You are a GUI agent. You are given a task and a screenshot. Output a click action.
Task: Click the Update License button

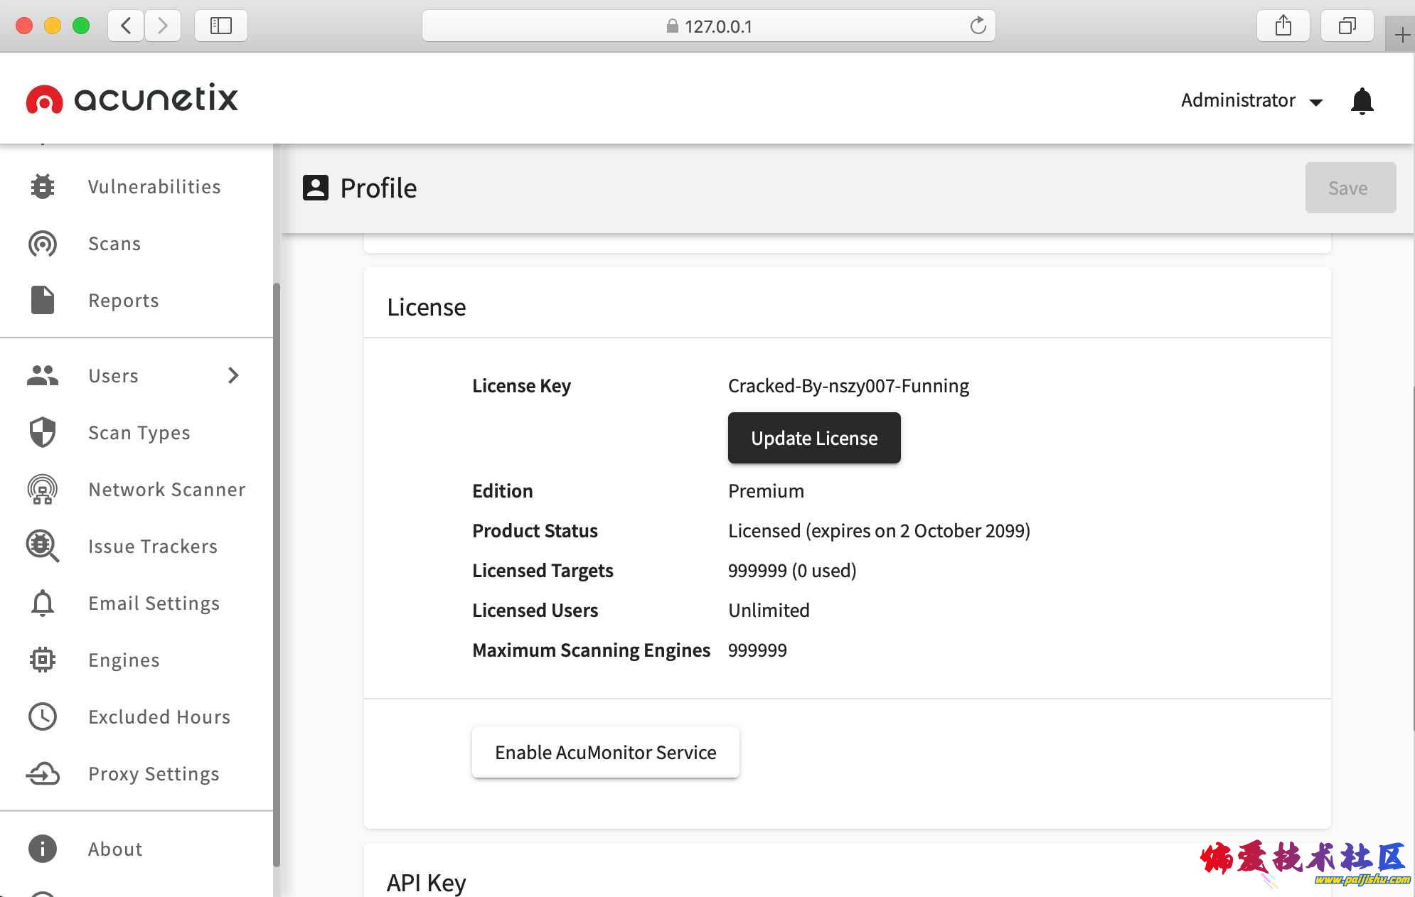(814, 439)
